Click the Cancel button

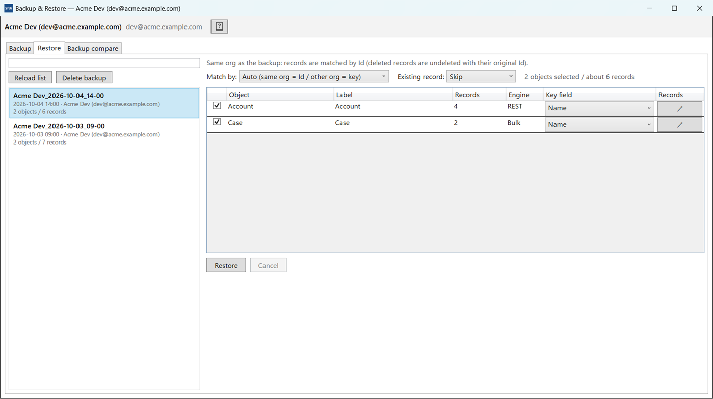[x=268, y=265]
